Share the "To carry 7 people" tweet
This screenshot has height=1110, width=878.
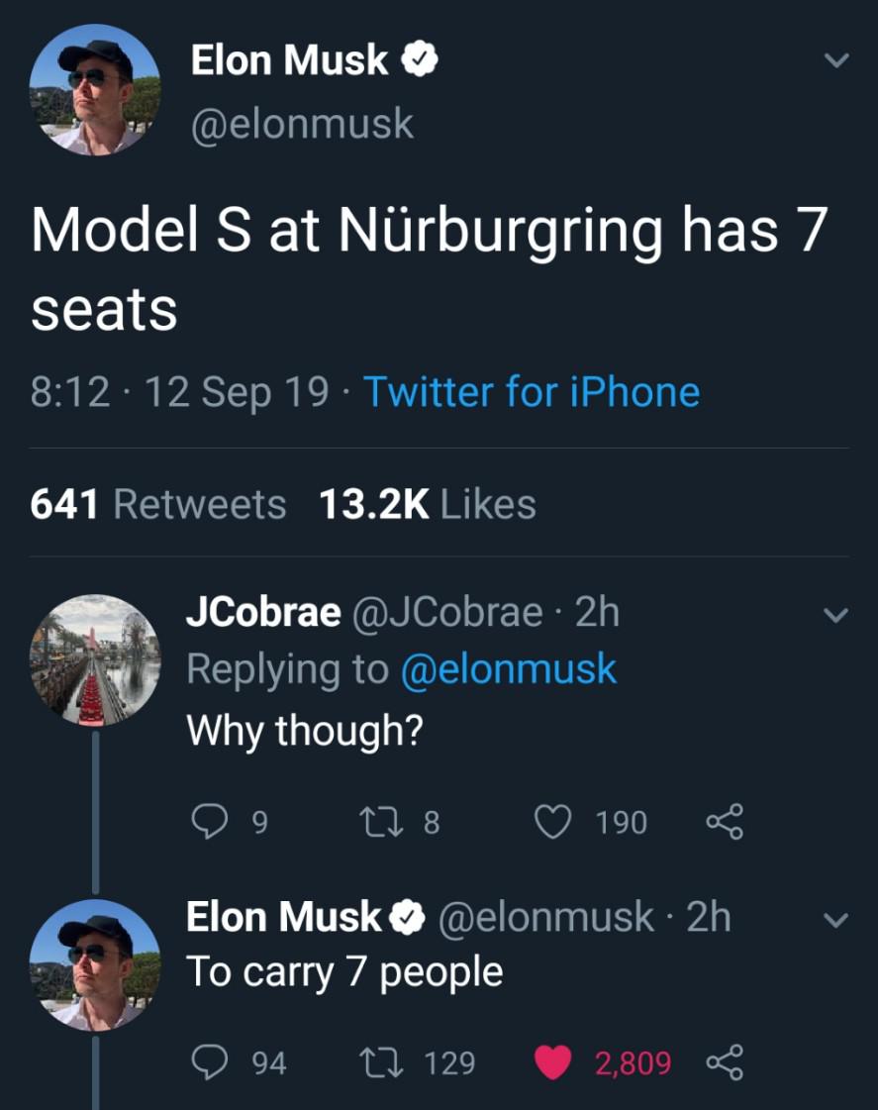coord(724,1062)
